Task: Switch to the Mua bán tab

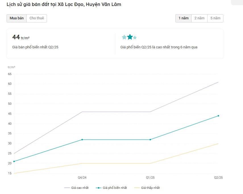Action: tap(16, 18)
